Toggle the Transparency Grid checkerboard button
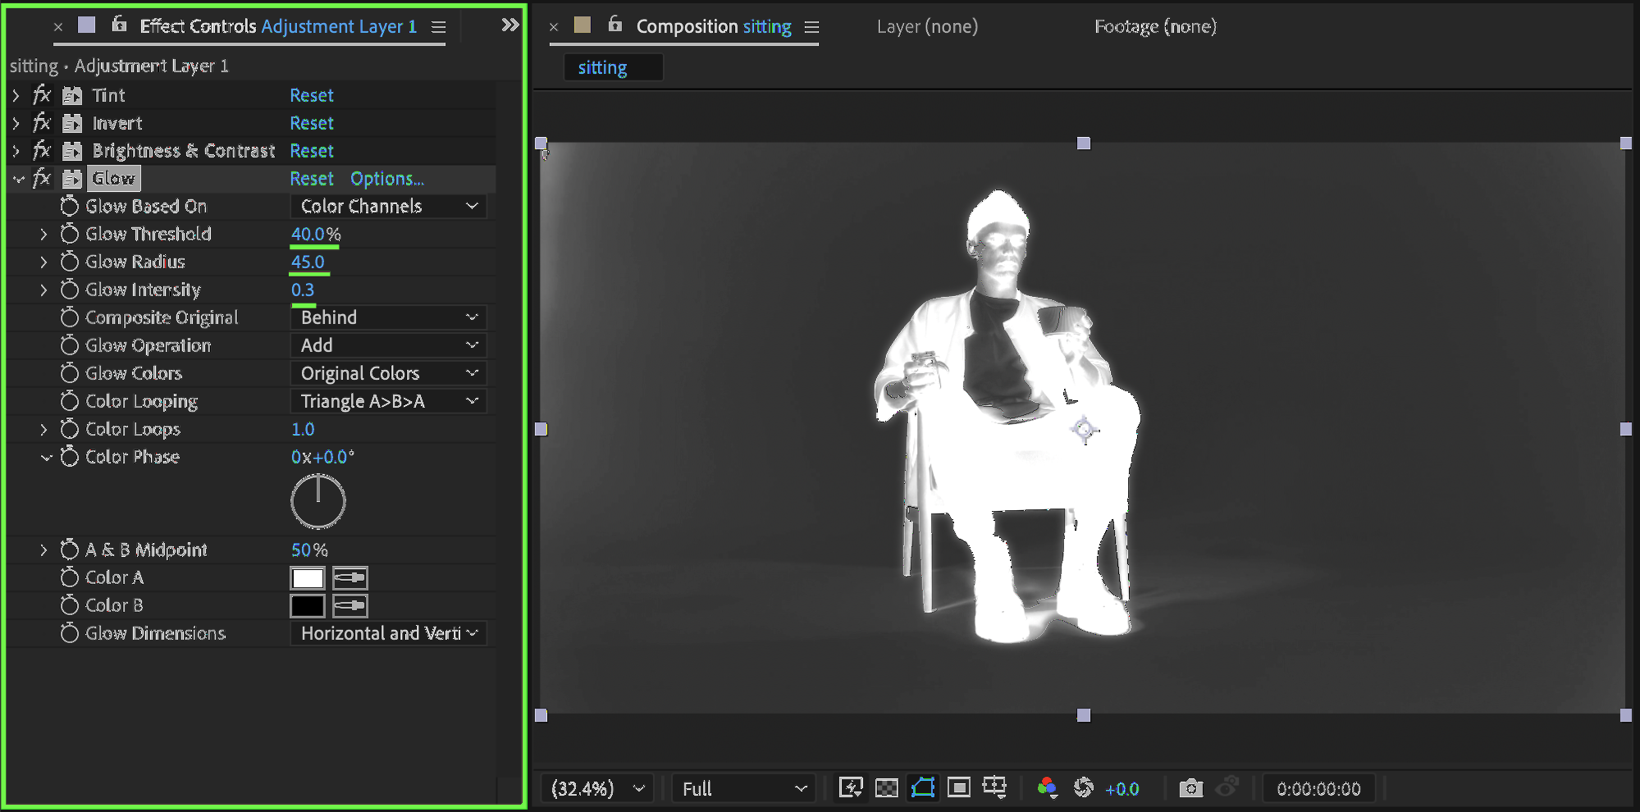 887,788
